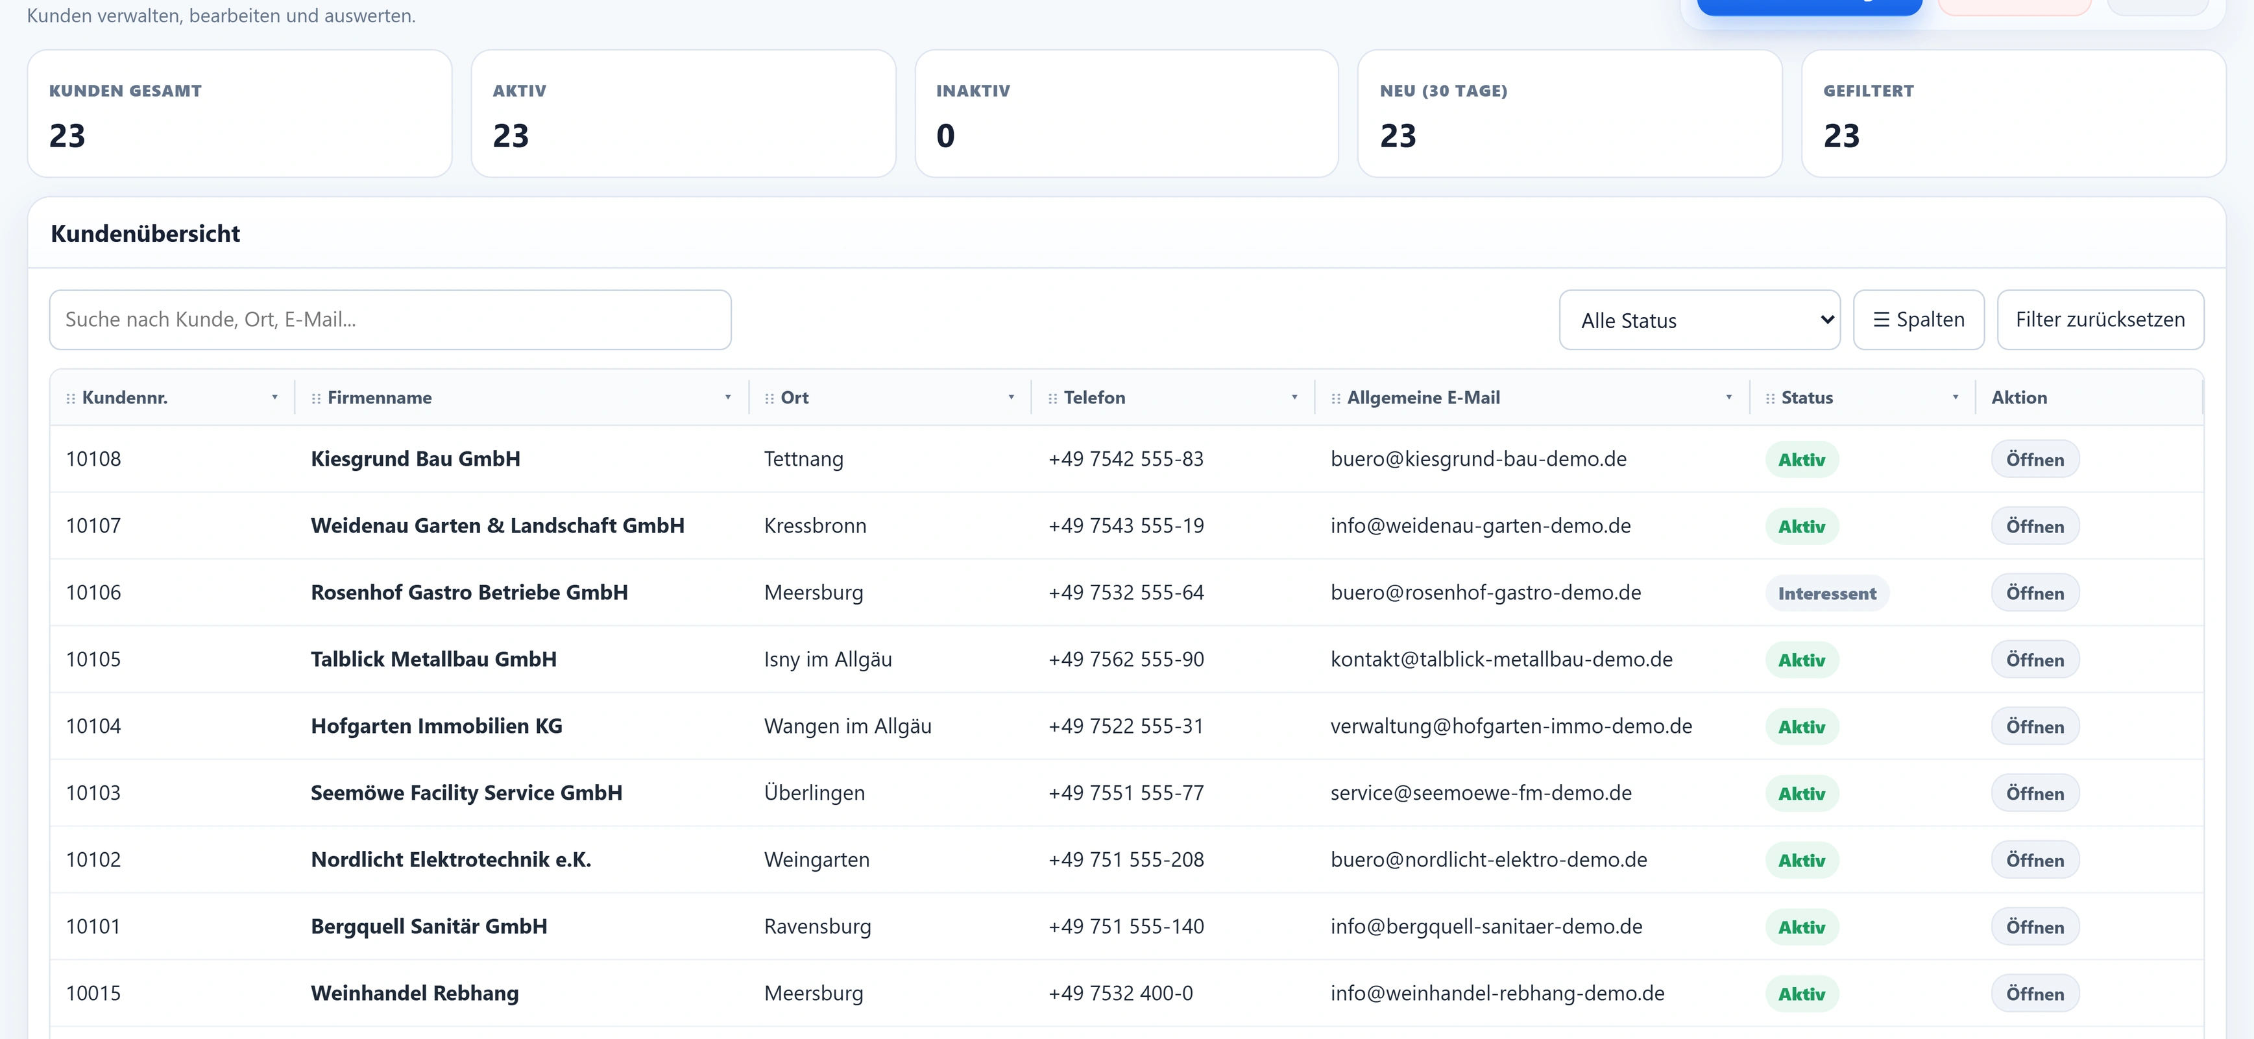
Task: Click the name Weidenau Garten & Landschaft GmbH
Action: 498,525
